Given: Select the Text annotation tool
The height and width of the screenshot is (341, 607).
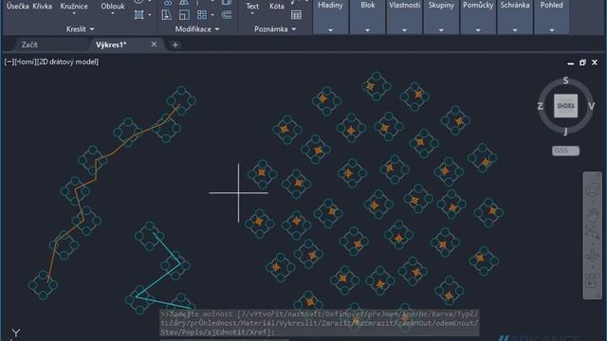Looking at the screenshot, I should pyautogui.click(x=252, y=6).
